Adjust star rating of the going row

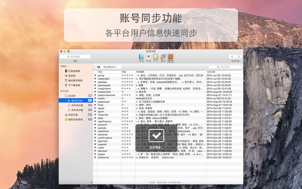point(128,75)
